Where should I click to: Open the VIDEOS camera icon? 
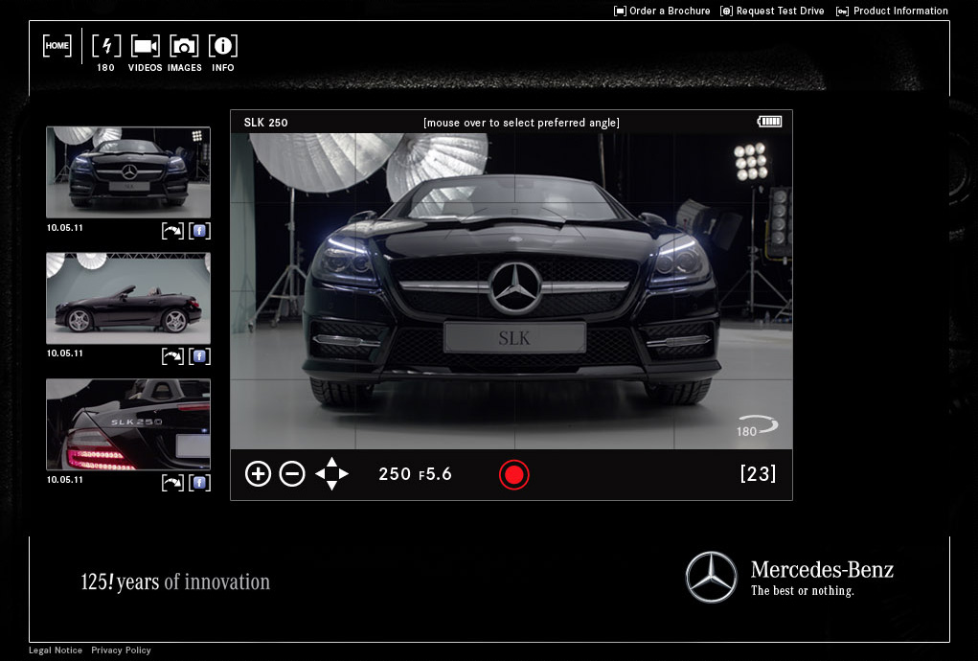(x=145, y=46)
